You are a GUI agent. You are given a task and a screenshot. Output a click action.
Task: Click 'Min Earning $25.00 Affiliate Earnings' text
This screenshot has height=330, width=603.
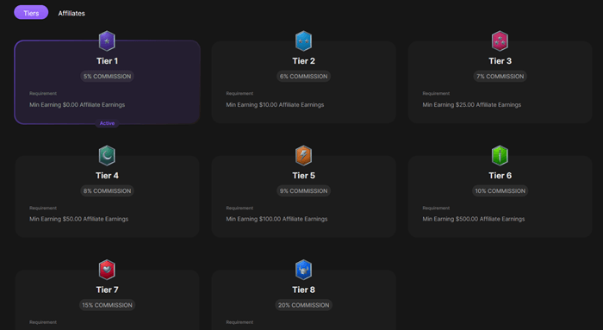point(471,104)
